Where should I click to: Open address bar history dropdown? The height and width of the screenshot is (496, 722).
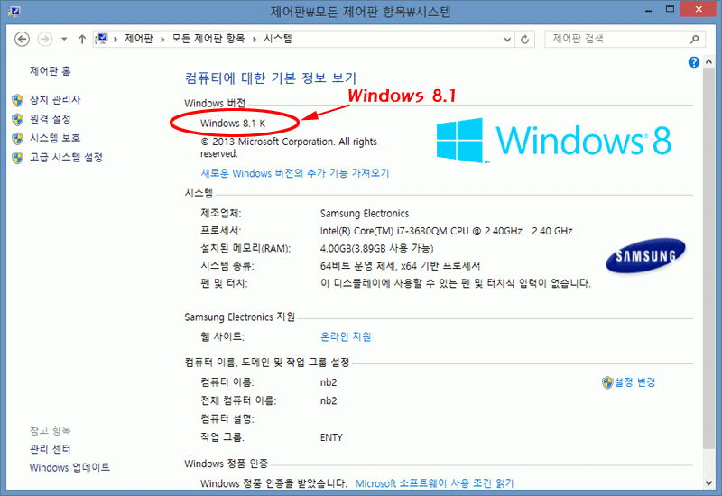click(x=507, y=40)
